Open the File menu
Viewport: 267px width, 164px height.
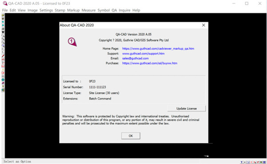[x=5, y=10]
